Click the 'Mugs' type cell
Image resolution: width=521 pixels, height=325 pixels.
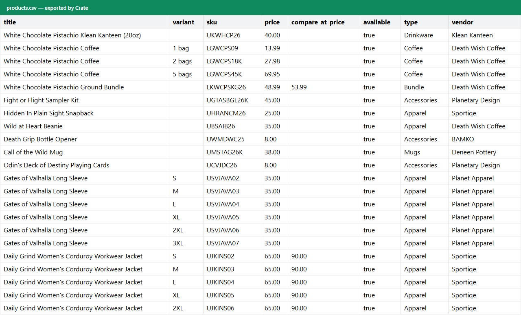pos(425,152)
